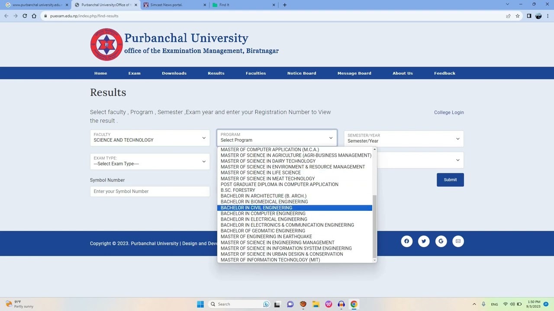The width and height of the screenshot is (554, 311).
Task: Open the Notice Board navigation item
Action: [x=302, y=73]
